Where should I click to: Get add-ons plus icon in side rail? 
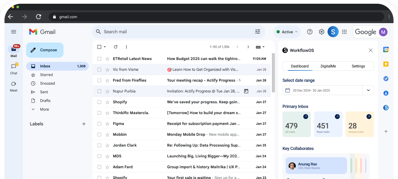pos(386,131)
